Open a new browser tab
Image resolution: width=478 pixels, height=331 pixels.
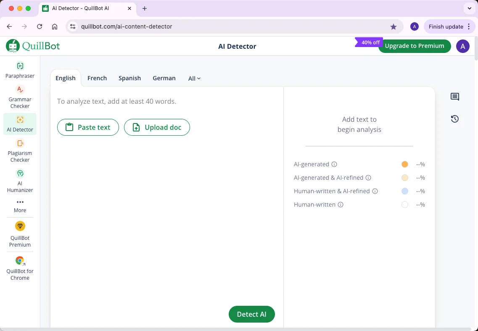(145, 8)
